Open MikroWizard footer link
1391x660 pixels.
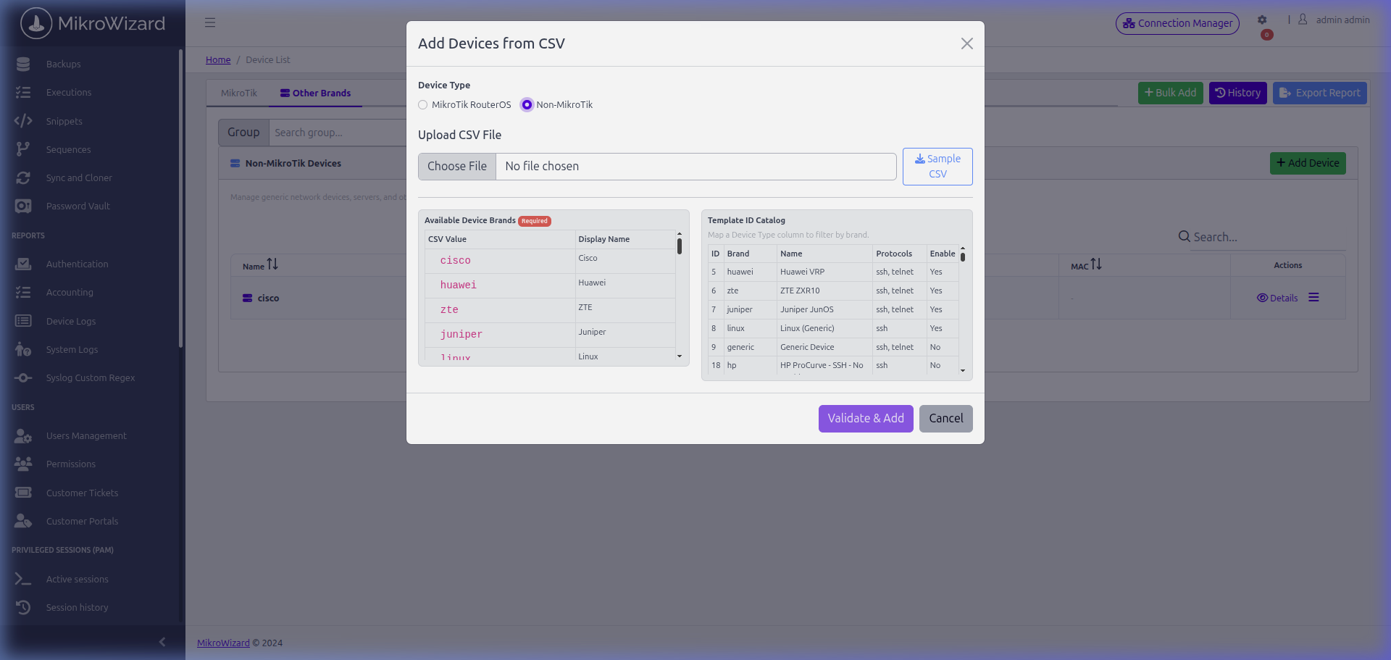(x=223, y=643)
